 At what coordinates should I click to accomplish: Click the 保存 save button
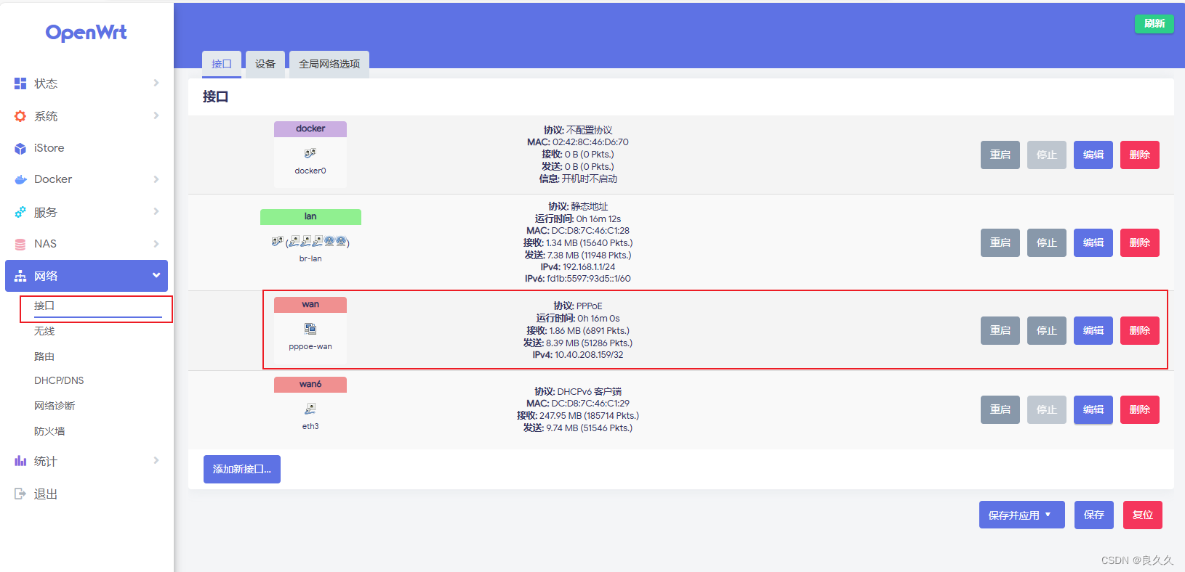coord(1094,515)
